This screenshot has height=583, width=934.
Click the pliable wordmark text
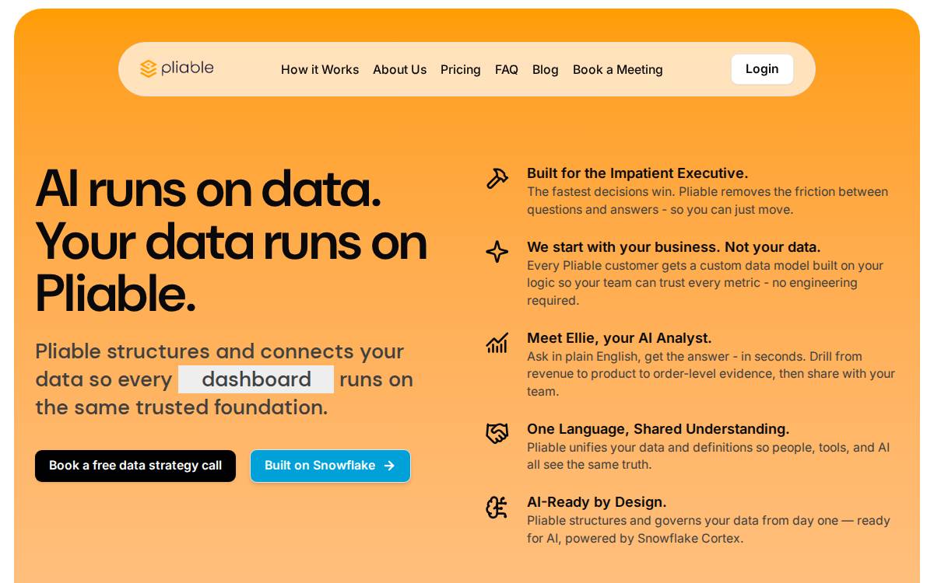[x=188, y=68]
